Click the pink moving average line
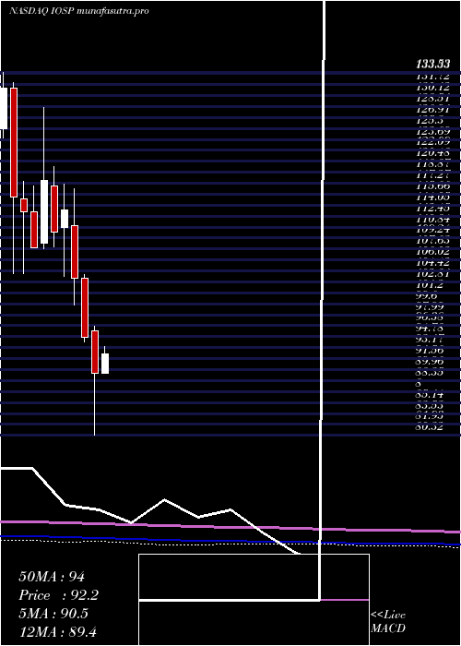 [x=230, y=527]
